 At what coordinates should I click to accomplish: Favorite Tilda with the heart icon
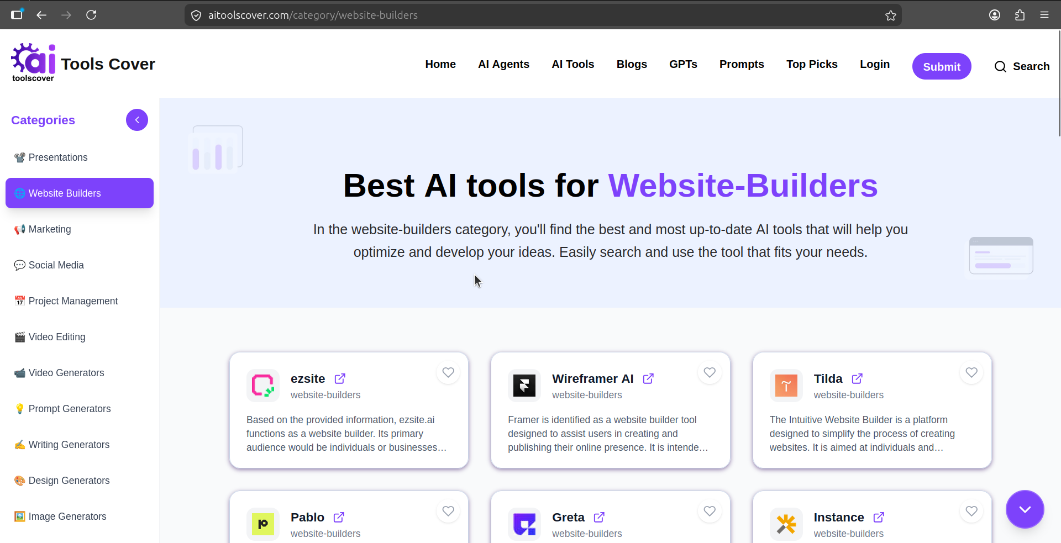coord(971,372)
